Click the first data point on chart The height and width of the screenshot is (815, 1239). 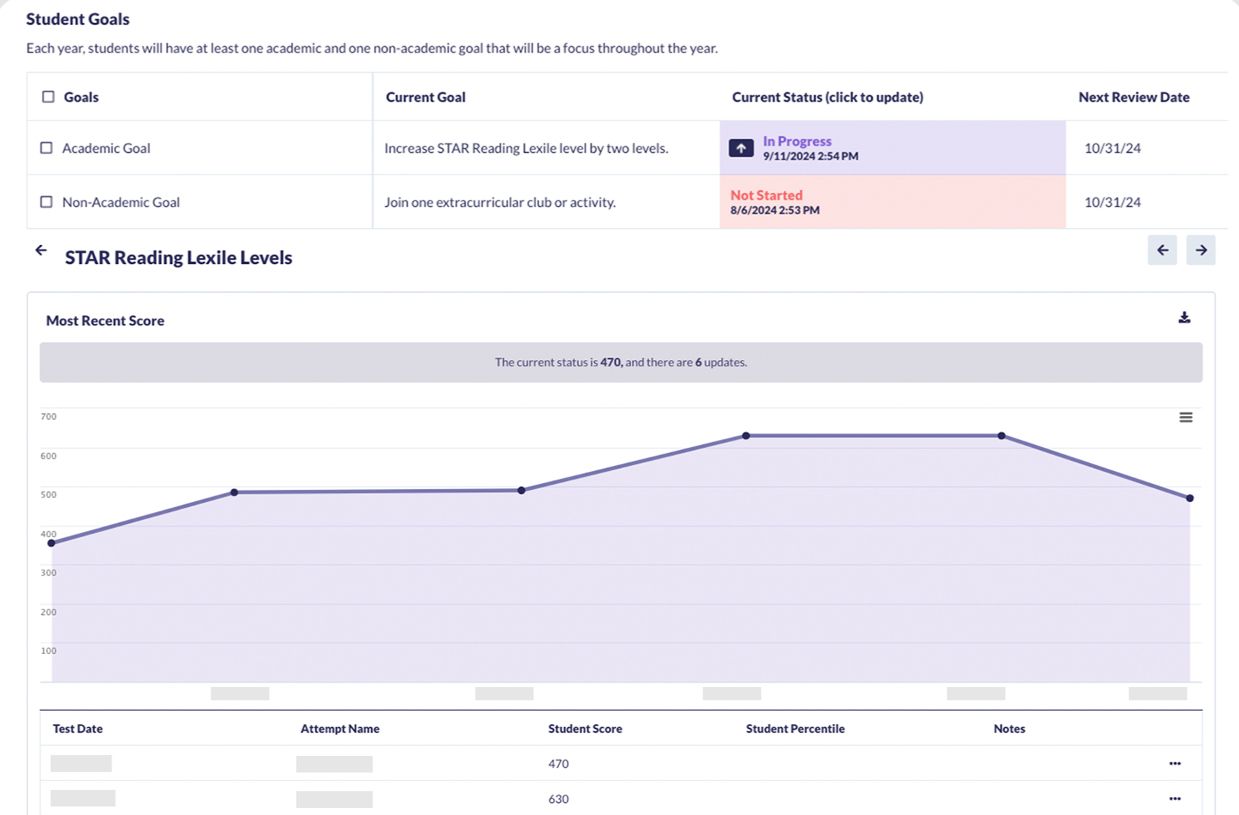click(x=51, y=543)
